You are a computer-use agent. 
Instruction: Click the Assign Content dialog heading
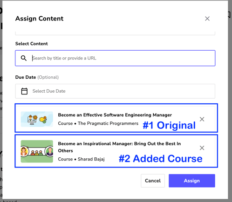tap(39, 19)
